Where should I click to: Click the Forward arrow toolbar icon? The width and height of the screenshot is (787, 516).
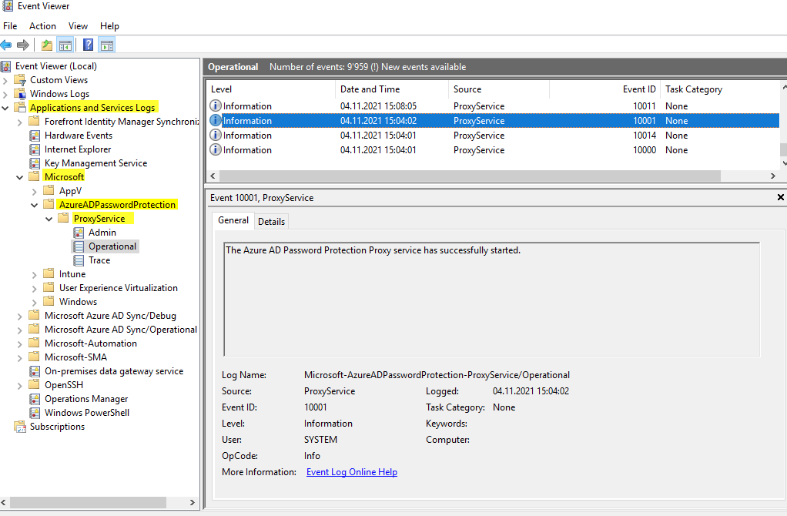pyautogui.click(x=22, y=45)
